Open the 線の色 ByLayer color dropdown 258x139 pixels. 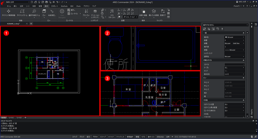pos(235,37)
